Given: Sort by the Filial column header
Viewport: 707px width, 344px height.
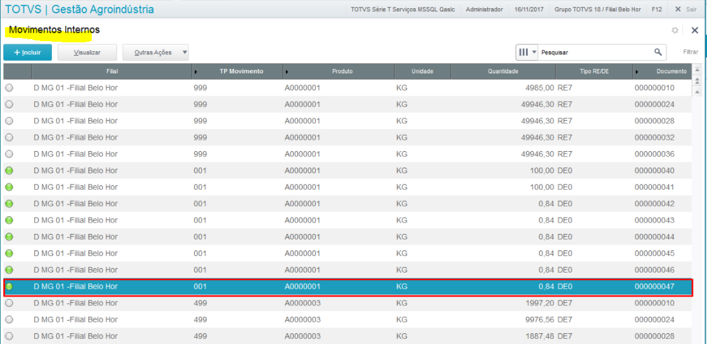Looking at the screenshot, I should click(x=112, y=71).
